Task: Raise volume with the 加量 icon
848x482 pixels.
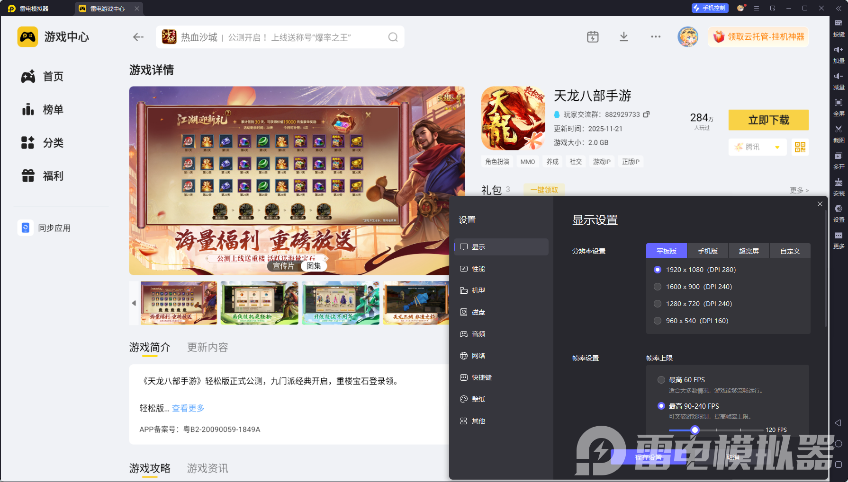Action: [839, 55]
